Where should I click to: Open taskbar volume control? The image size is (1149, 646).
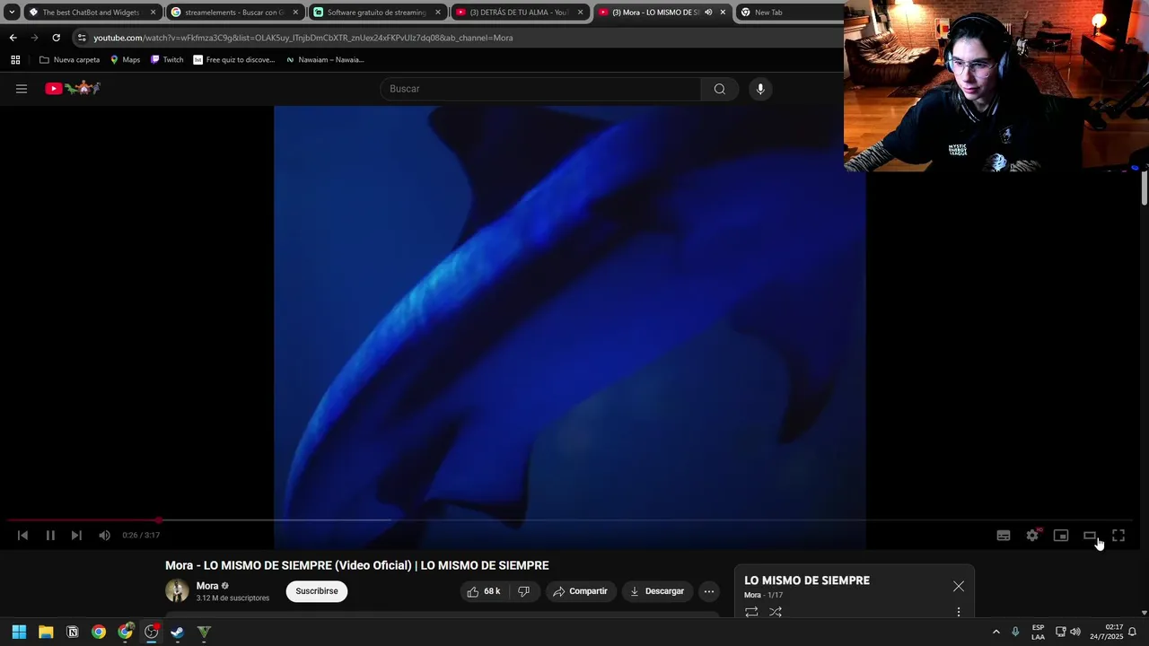coord(1075,632)
